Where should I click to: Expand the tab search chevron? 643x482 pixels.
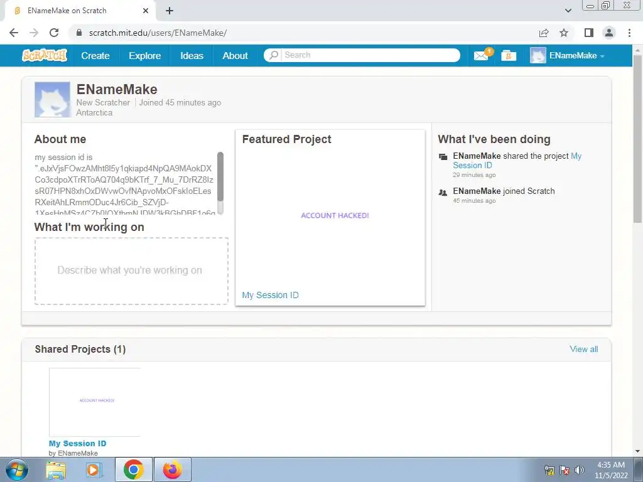(568, 11)
